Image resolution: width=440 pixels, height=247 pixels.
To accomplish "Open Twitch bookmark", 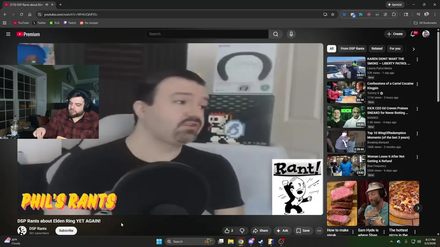I will 70,23.
